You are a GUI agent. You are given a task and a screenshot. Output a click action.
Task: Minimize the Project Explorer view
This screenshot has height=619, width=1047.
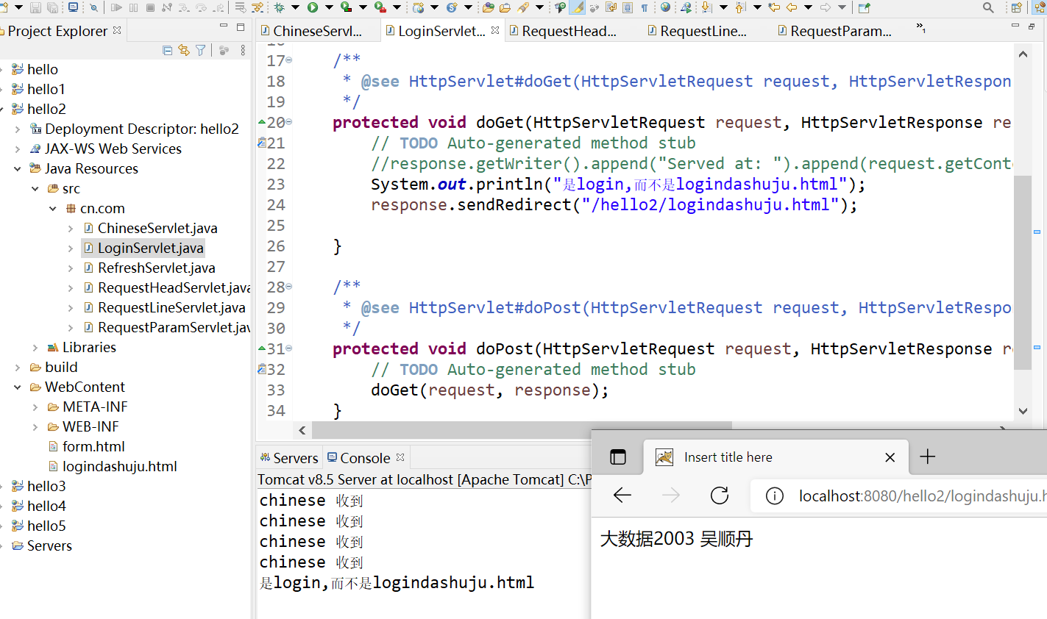pos(224,26)
